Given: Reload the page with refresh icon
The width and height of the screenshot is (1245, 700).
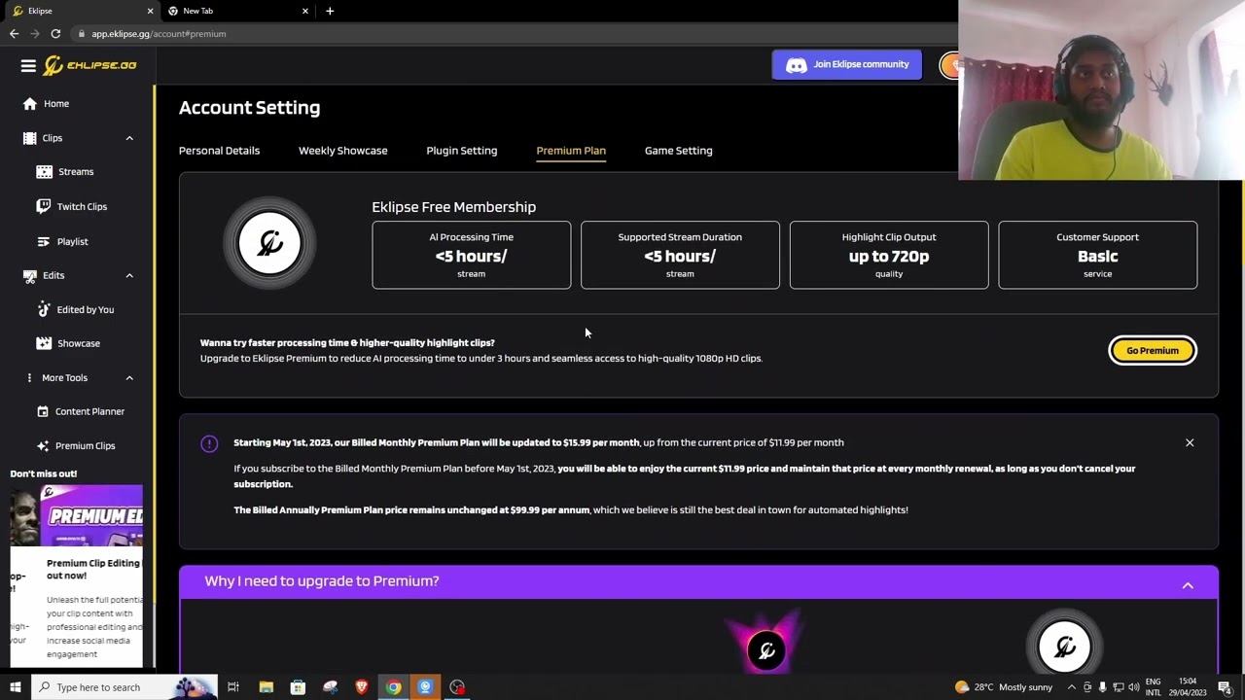Looking at the screenshot, I should pos(55,34).
